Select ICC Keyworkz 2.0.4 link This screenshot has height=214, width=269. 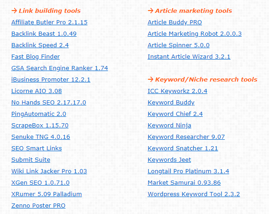pos(177,91)
